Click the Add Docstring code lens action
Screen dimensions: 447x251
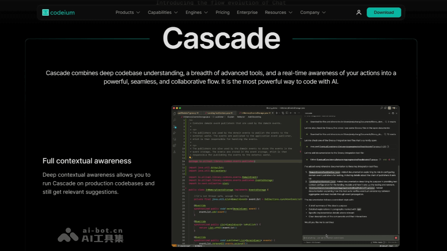point(255,117)
